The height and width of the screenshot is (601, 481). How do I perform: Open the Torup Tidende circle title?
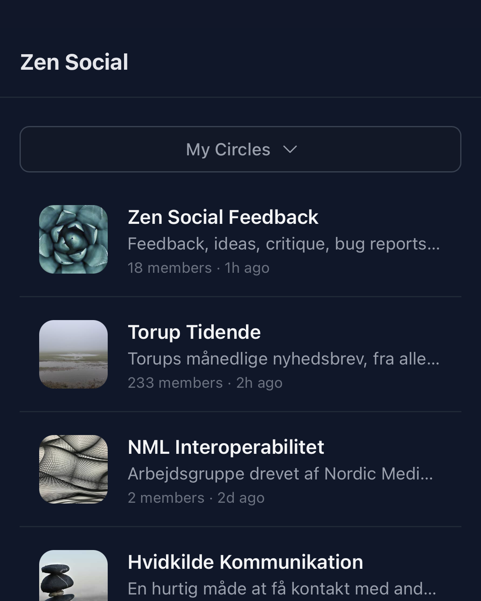[194, 332]
